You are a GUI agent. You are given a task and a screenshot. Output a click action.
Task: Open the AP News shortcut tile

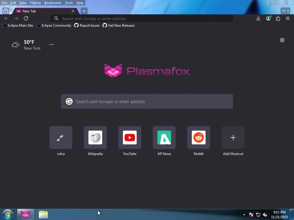(164, 137)
